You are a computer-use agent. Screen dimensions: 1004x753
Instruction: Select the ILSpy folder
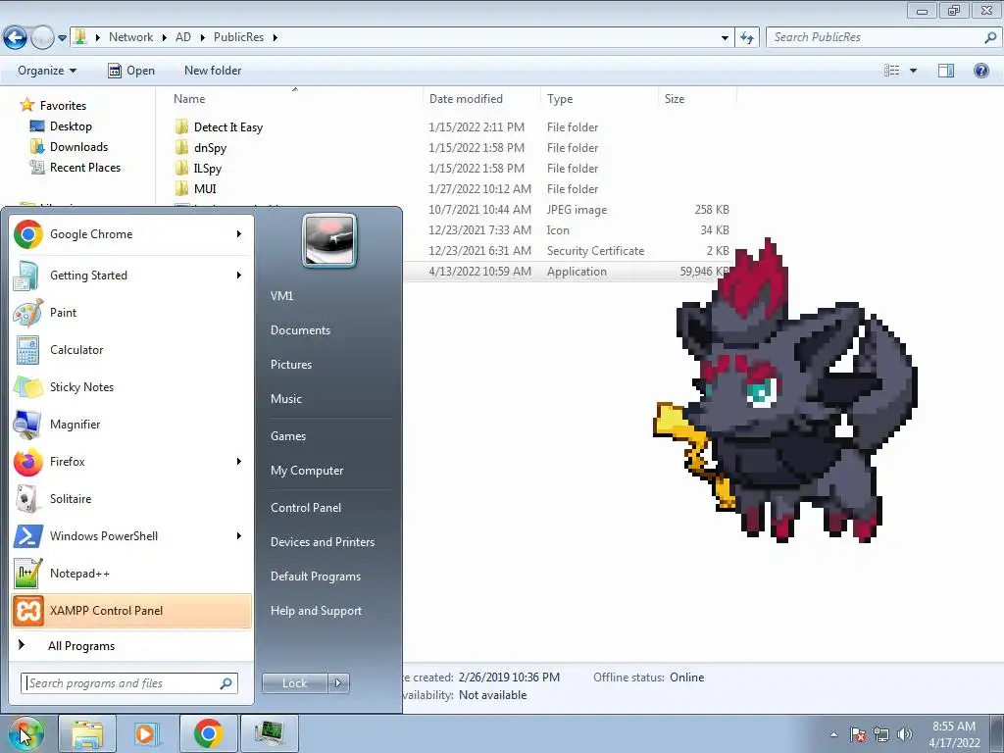pyautogui.click(x=208, y=169)
